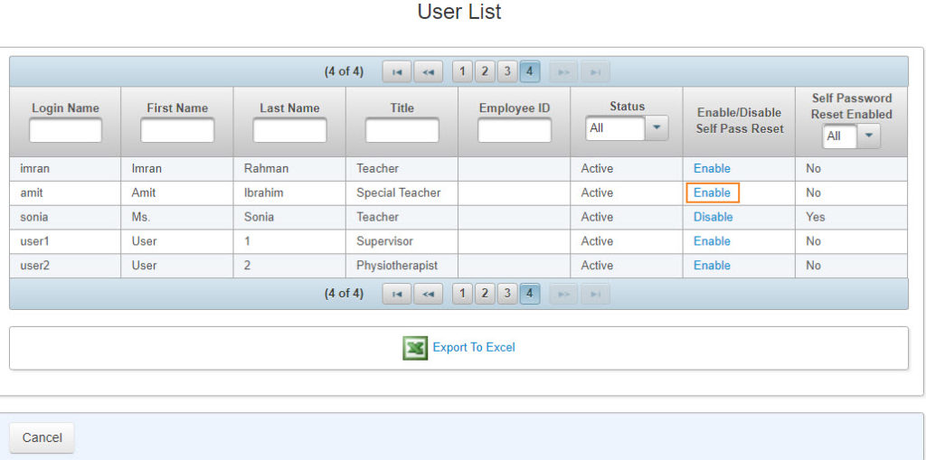926x460 pixels.
Task: Click login name cell 'user2'
Action: (35, 266)
